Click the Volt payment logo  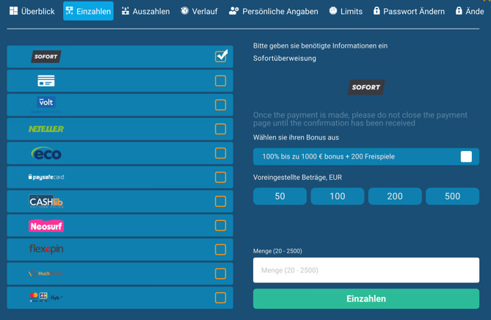tap(46, 103)
